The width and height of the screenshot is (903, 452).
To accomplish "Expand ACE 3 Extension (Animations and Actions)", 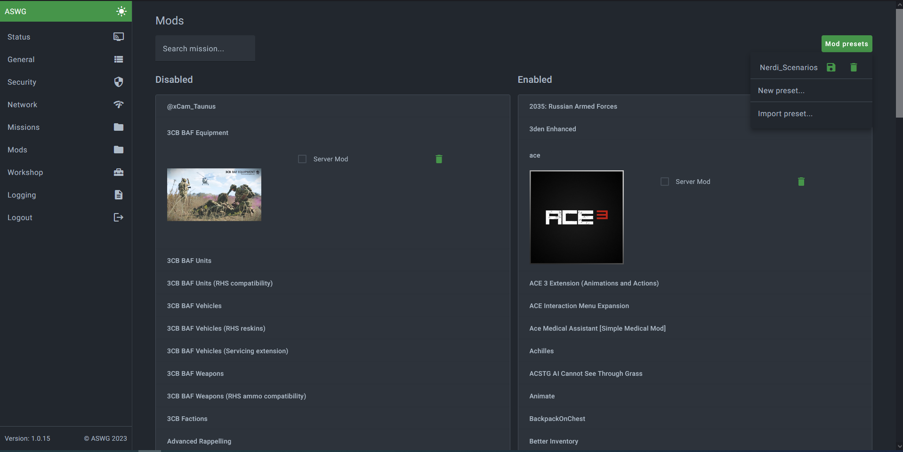I will 695,283.
